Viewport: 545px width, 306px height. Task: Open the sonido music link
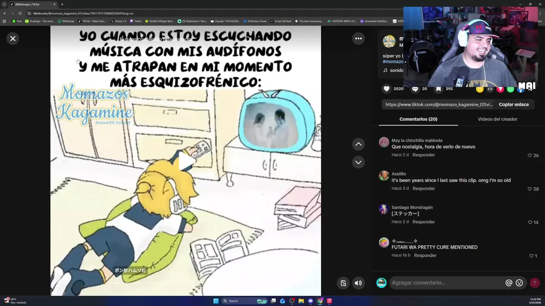[393, 71]
